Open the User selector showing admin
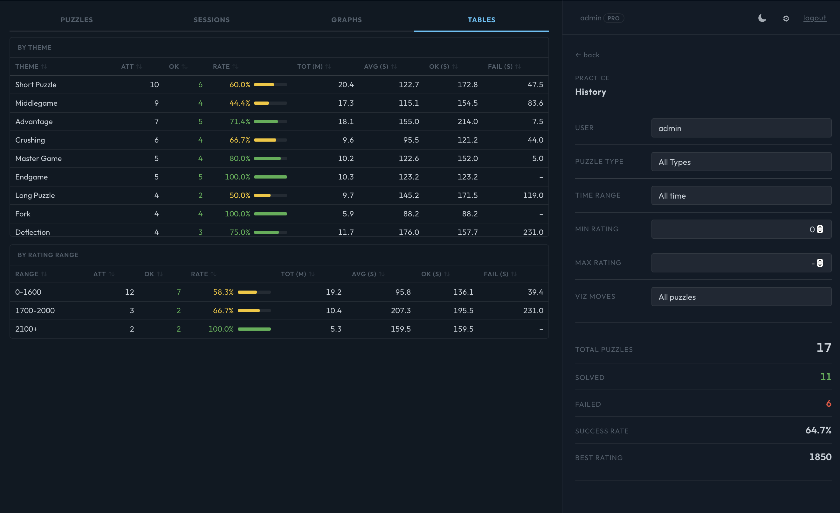The image size is (840, 513). [741, 128]
